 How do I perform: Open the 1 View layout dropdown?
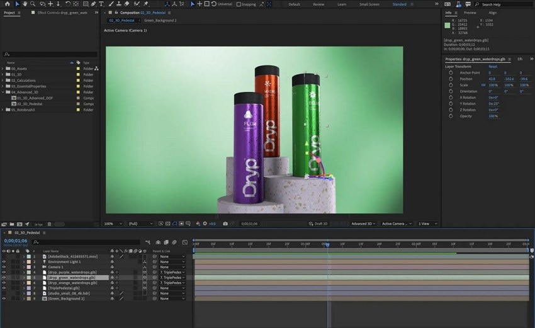click(428, 223)
